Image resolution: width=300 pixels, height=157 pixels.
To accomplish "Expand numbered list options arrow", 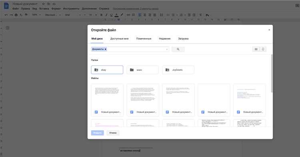I will coord(185,15).
